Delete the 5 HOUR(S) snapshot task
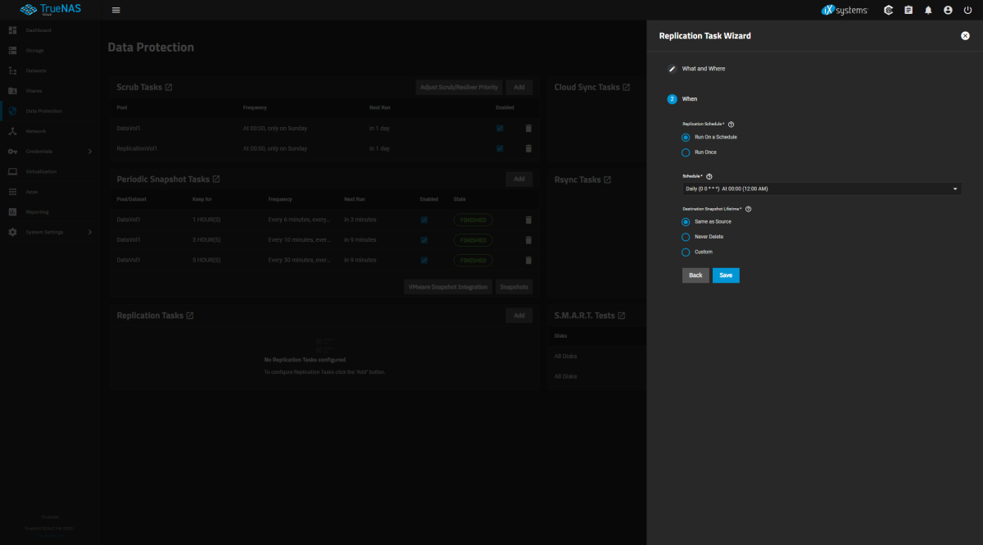The width and height of the screenshot is (983, 545). pyautogui.click(x=528, y=260)
